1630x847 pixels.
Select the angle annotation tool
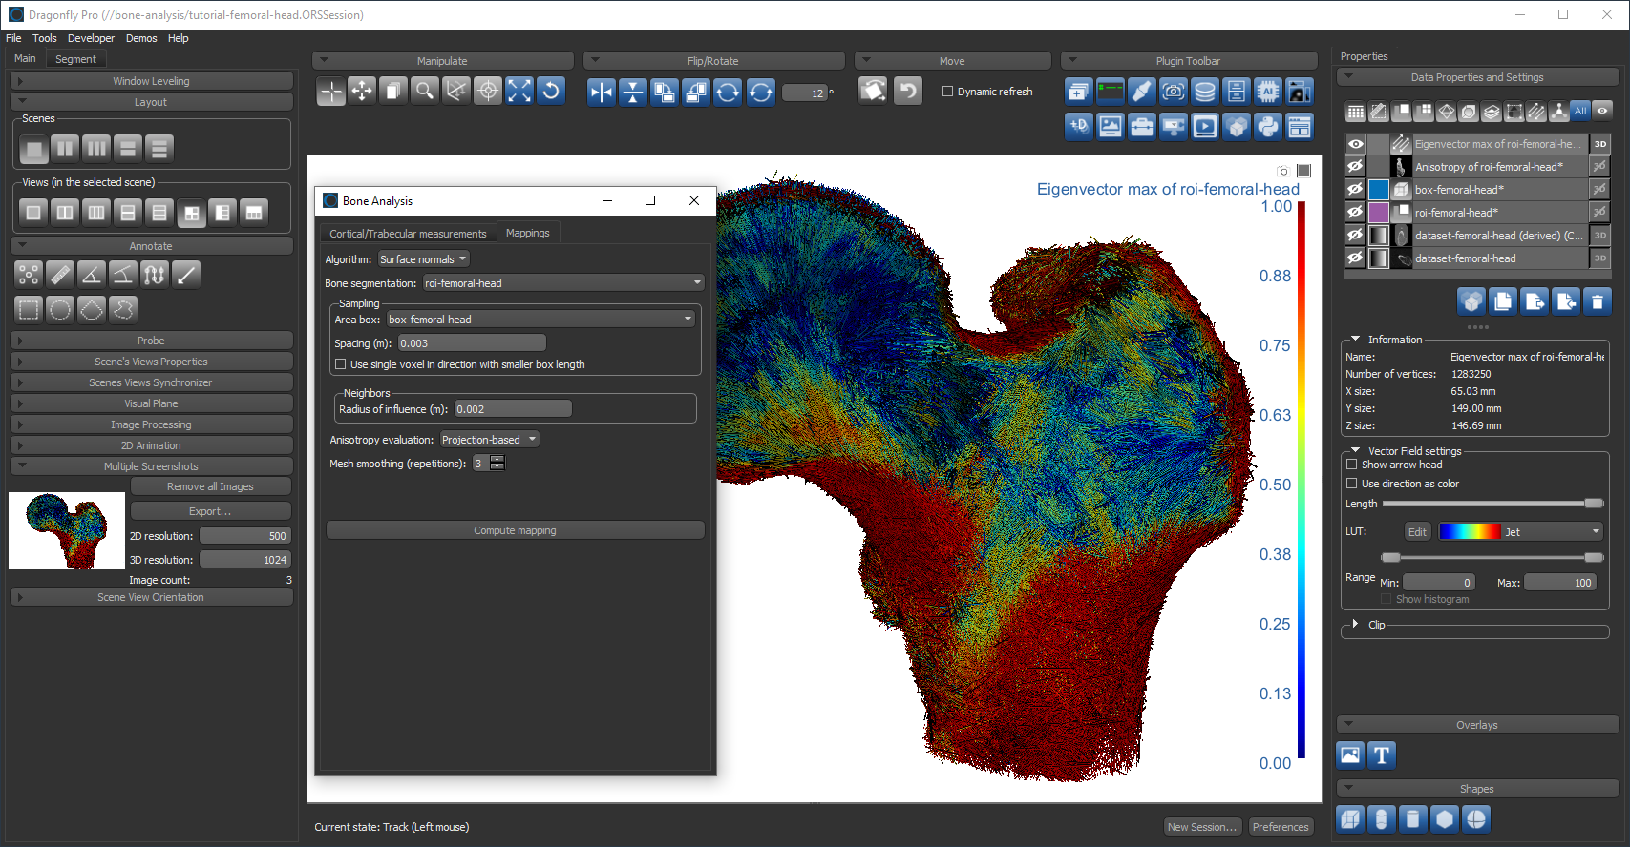(92, 276)
